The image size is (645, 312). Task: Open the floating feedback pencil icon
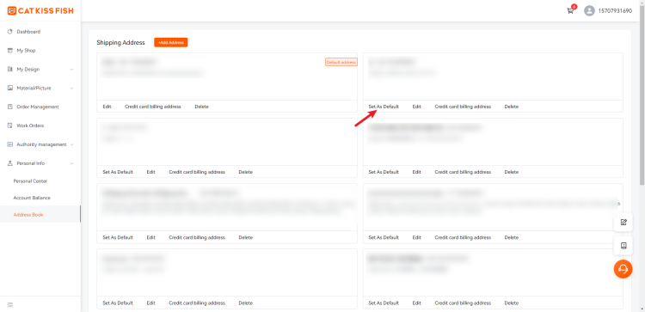tap(623, 223)
